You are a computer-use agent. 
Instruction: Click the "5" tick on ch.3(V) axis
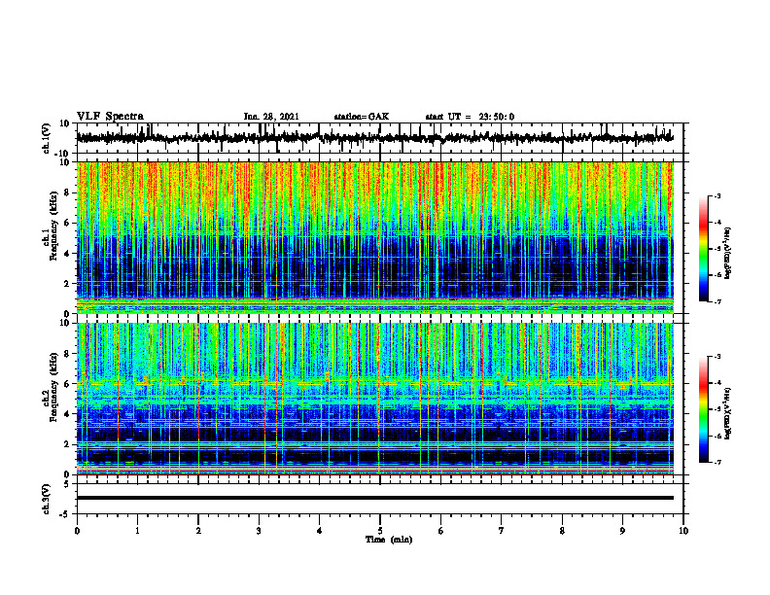[67, 484]
